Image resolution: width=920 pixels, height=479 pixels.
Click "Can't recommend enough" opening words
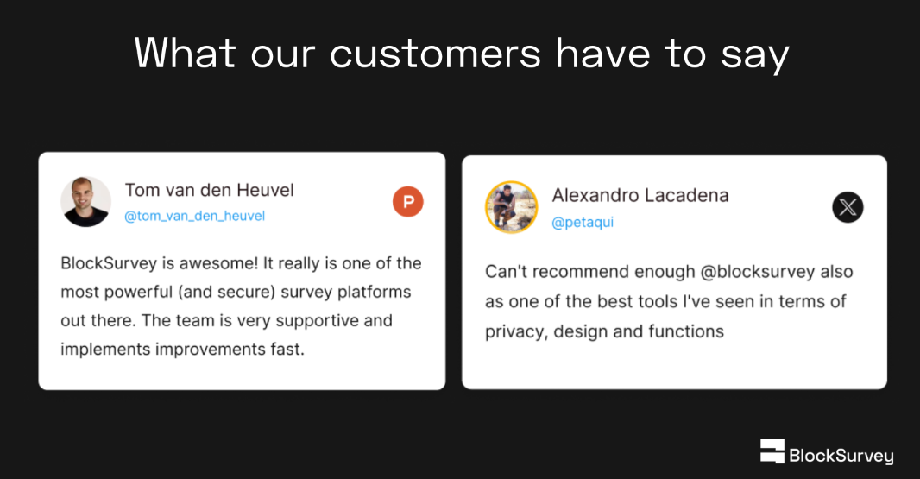[590, 272]
